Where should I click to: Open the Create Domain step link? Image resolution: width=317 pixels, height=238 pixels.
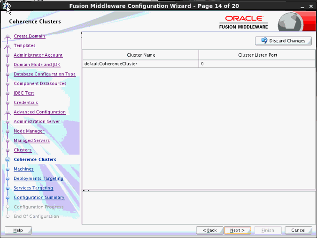(x=29, y=36)
